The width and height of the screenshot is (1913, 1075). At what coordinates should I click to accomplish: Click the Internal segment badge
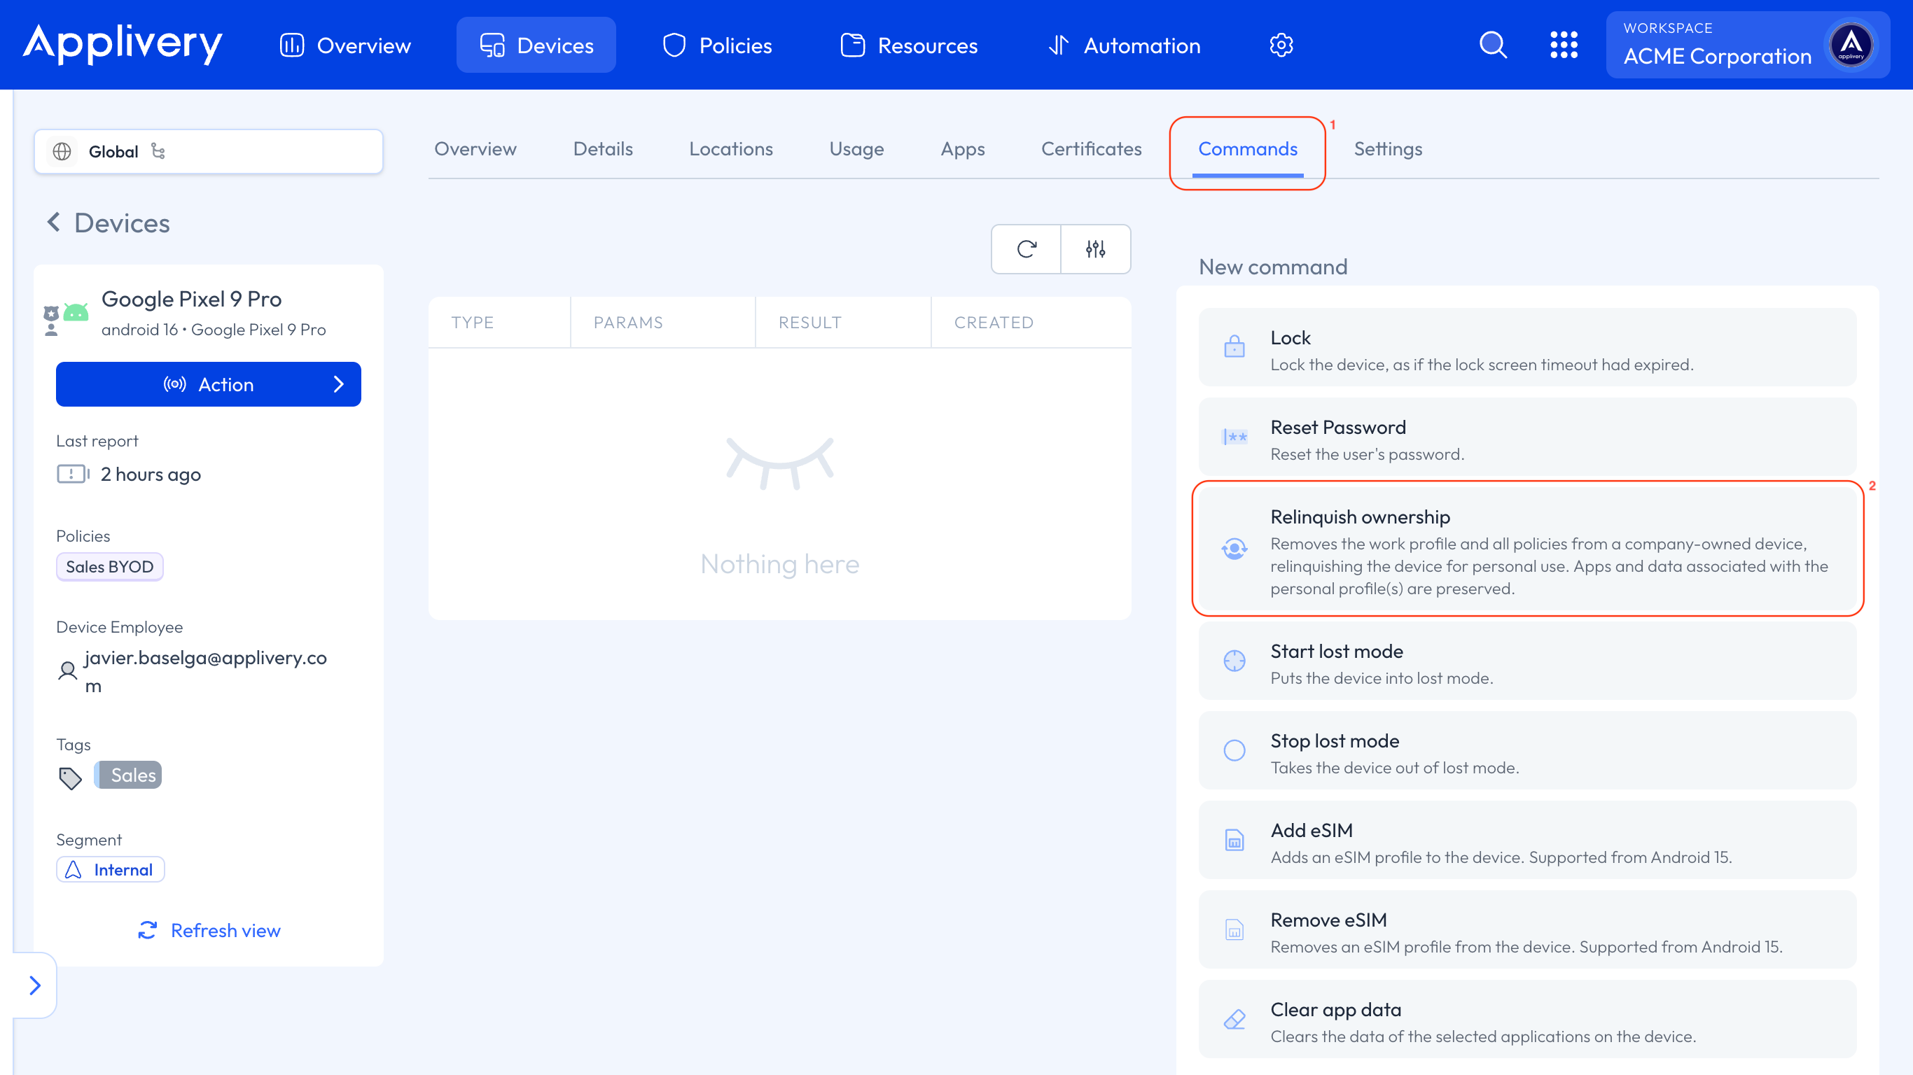coord(111,869)
